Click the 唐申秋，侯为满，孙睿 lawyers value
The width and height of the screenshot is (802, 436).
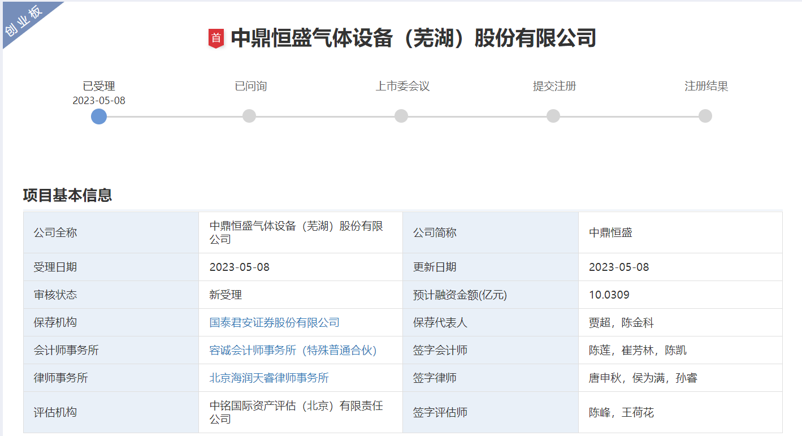coord(643,378)
